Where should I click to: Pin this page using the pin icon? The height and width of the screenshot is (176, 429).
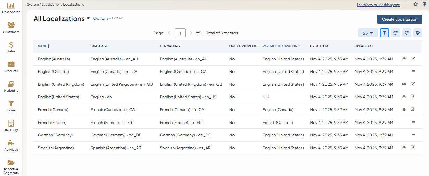pyautogui.click(x=424, y=5)
